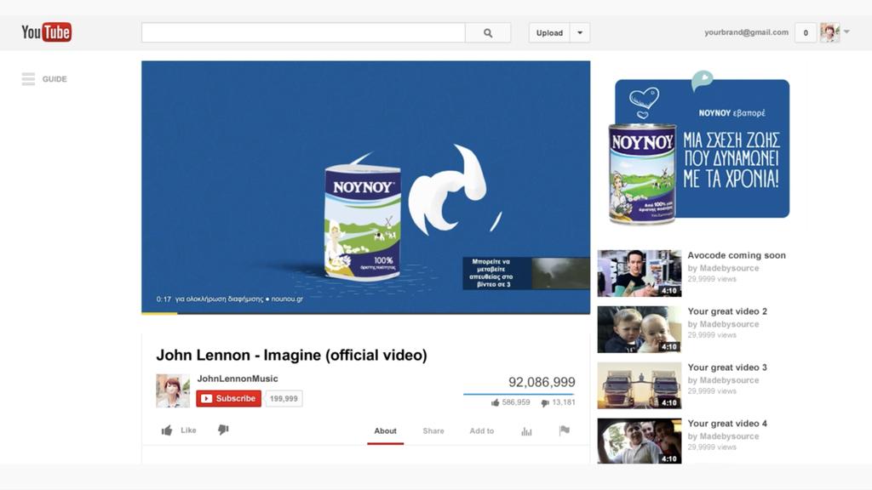
Task: Expand the Upload dropdown arrow
Action: [x=580, y=33]
